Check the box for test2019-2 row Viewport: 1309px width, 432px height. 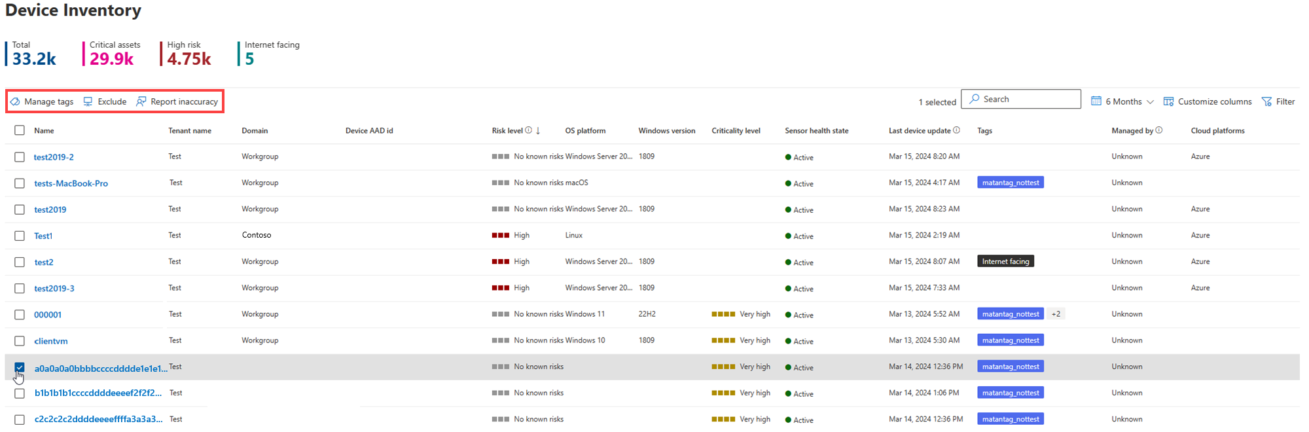point(20,157)
